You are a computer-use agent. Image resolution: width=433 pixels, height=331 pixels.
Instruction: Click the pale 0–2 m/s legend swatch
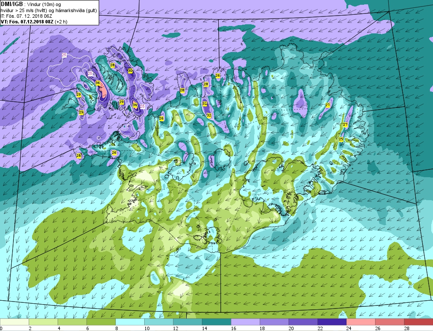point(14,322)
